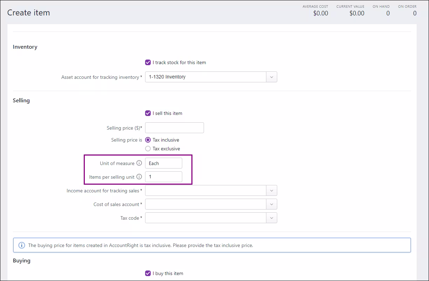Uncheck 'I track stock for this item'
This screenshot has width=429, height=281.
click(148, 62)
